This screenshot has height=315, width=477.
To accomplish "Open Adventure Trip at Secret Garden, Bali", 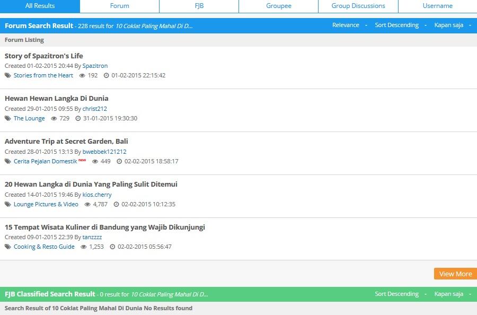I will point(66,141).
